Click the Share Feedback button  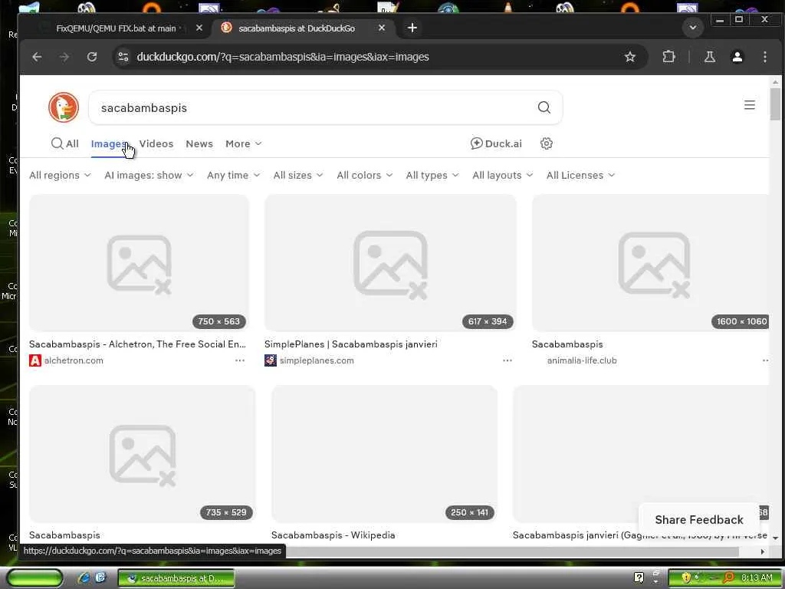[x=699, y=520]
